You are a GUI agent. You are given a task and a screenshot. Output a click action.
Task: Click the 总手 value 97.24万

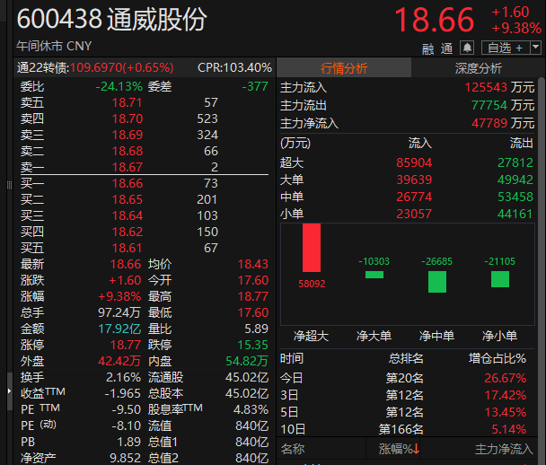[119, 312]
